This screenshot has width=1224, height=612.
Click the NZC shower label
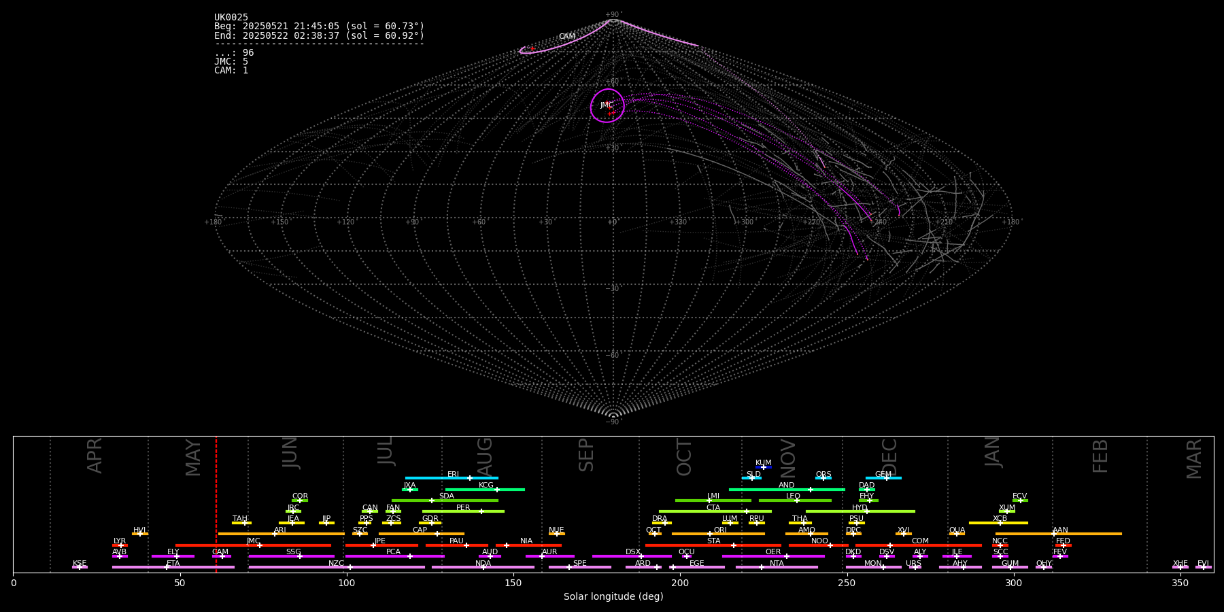[336, 564]
